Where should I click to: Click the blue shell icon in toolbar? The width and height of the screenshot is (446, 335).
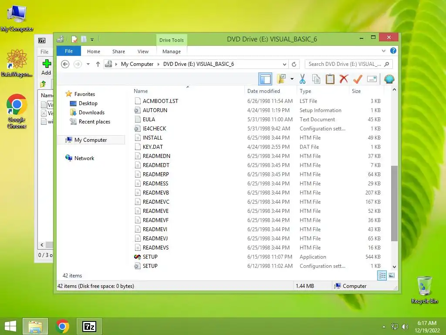click(x=389, y=79)
